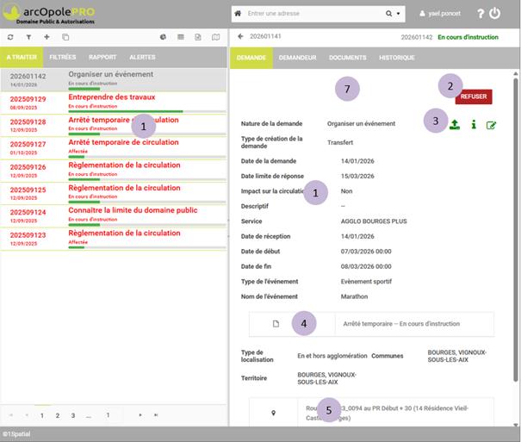Viewport: 521px width, 442px height.
Task: Open the filter funnel tool
Action: pyautogui.click(x=28, y=38)
